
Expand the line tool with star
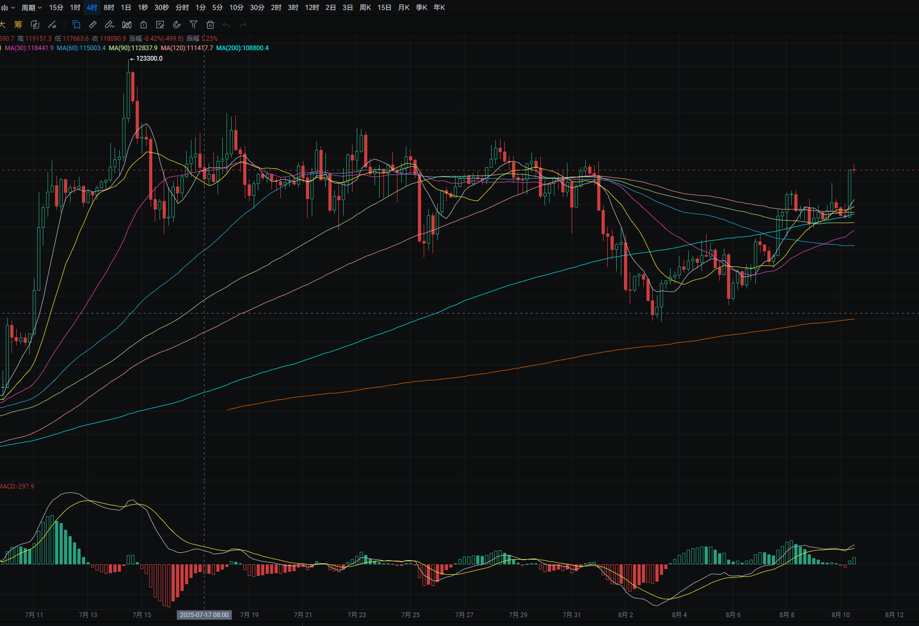52,25
